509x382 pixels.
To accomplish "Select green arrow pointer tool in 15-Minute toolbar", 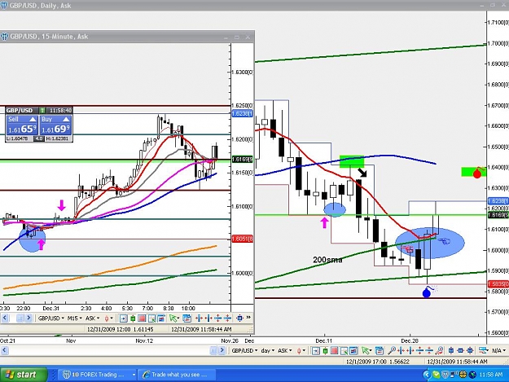I will [174, 318].
